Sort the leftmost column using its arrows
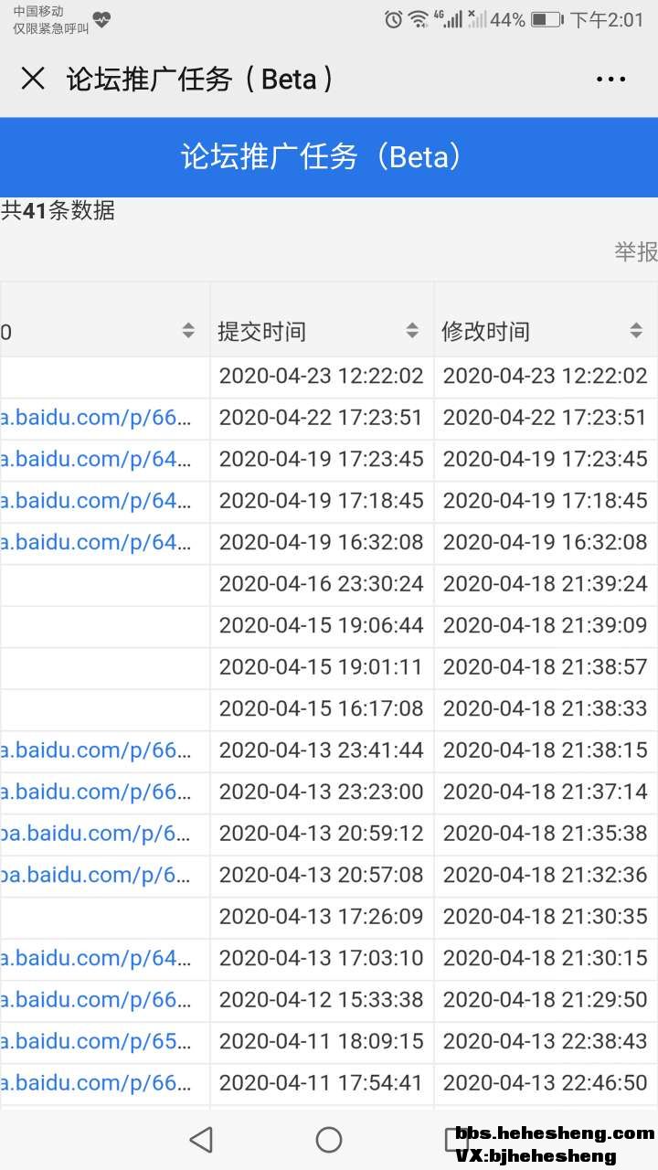Screen dimensions: 658x1170 coord(188,331)
